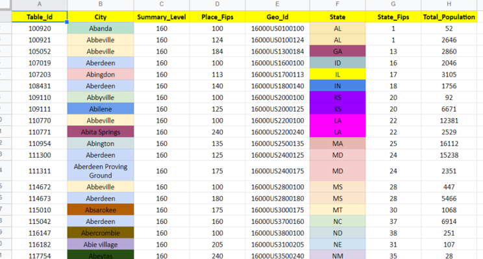Select Geo_Id 16000US1800140 cell
483x259 pixels.
pyautogui.click(x=277, y=86)
